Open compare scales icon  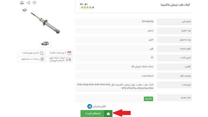pyautogui.click(x=22, y=3)
